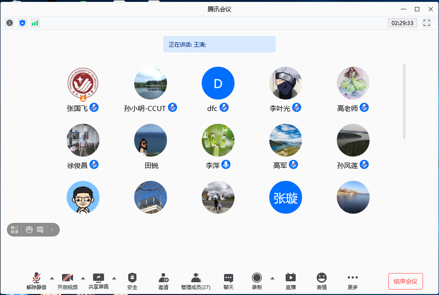Open the meeting info icon

click(10, 23)
